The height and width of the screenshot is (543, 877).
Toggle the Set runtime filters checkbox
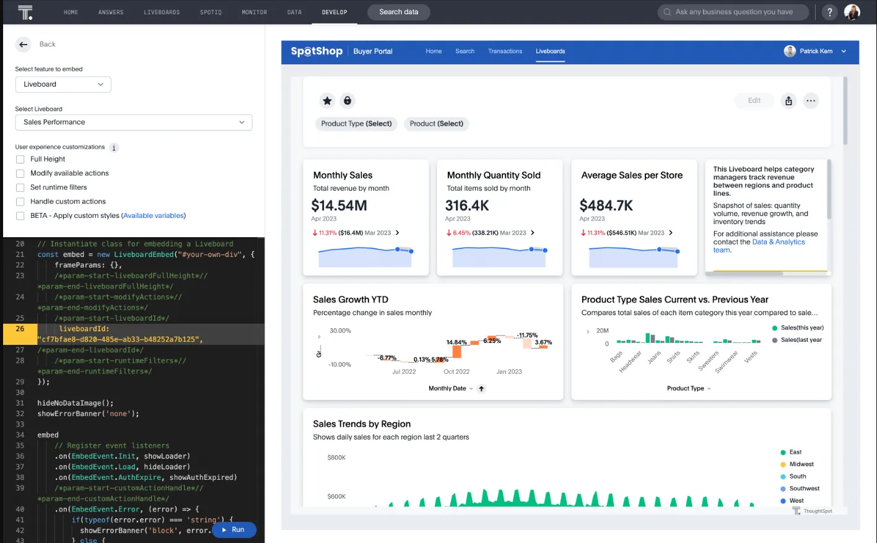tap(20, 188)
